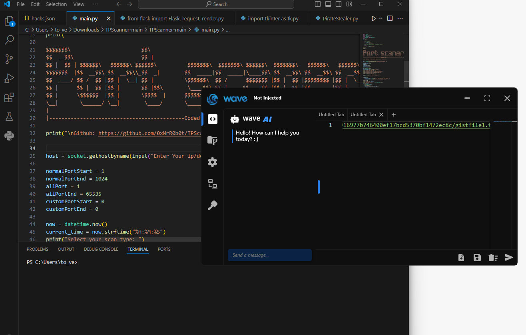Expand the editor's More Actions ellipsis
Image resolution: width=526 pixels, height=335 pixels.
point(400,19)
